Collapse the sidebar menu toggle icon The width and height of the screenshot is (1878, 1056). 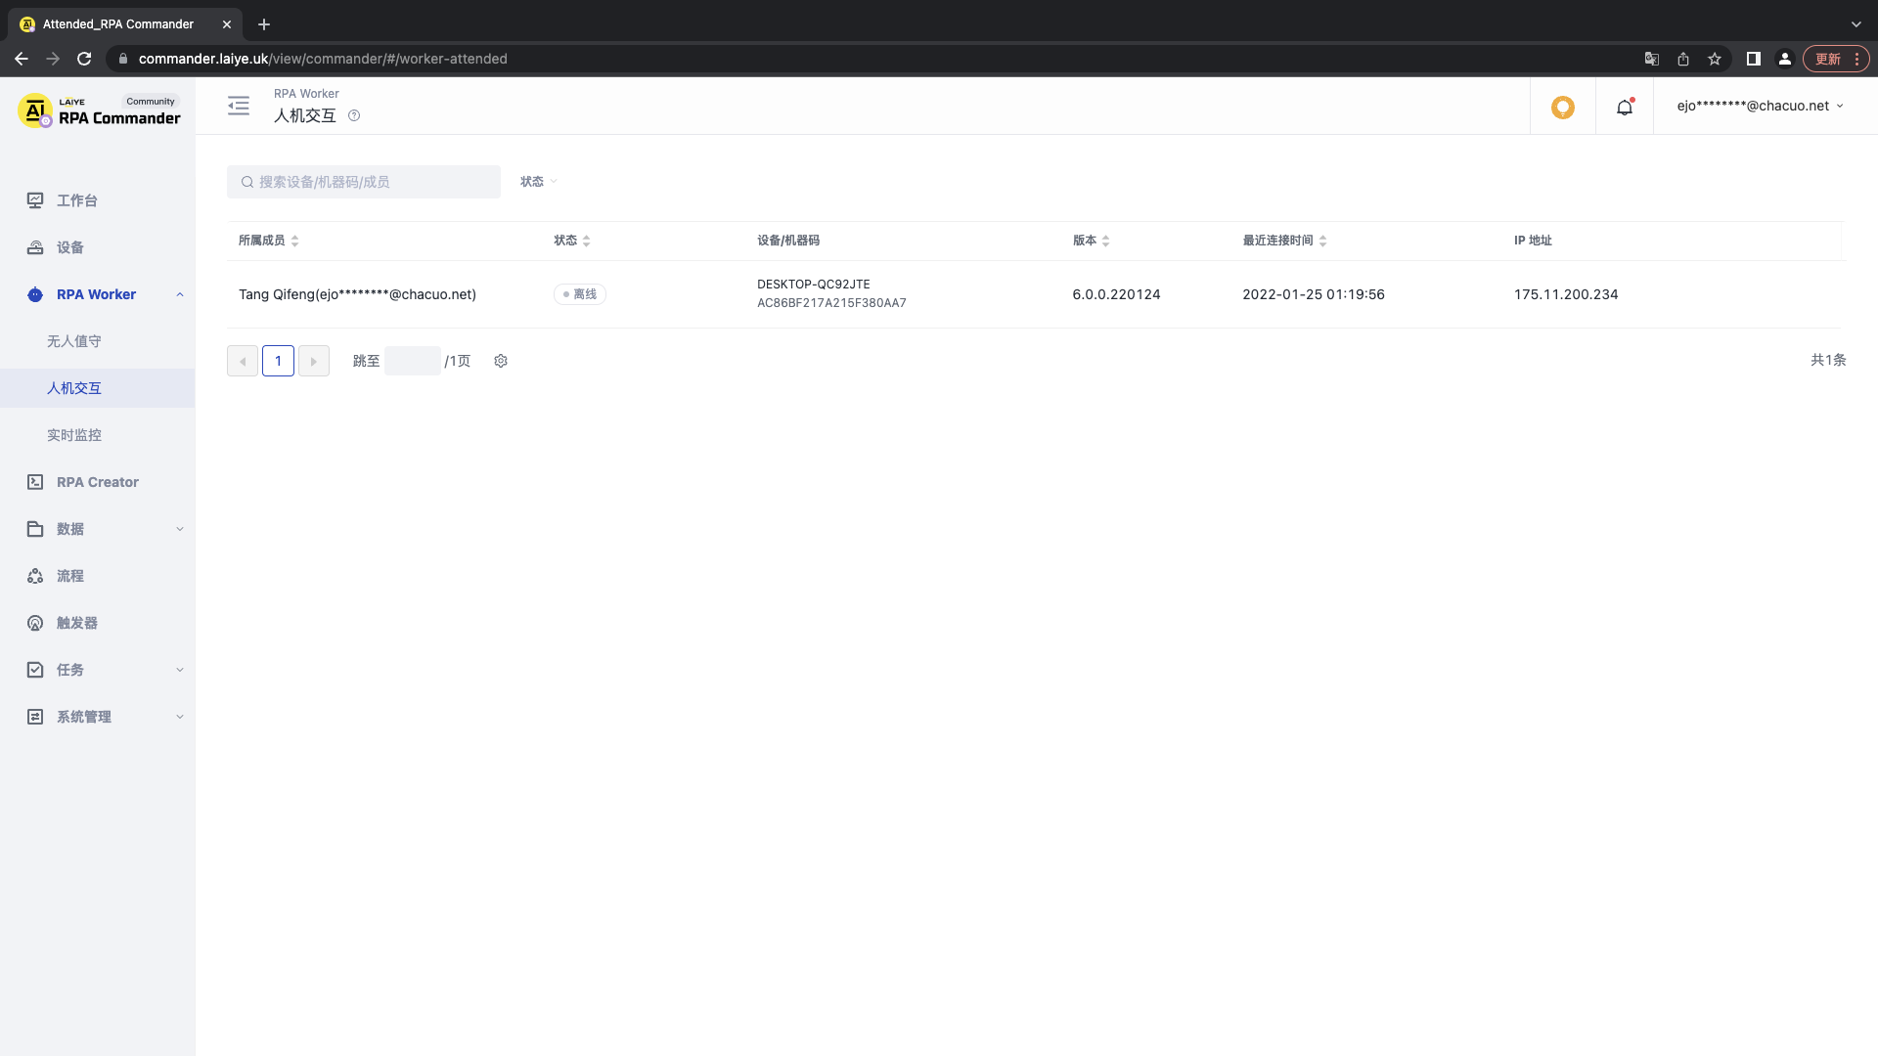(x=239, y=106)
